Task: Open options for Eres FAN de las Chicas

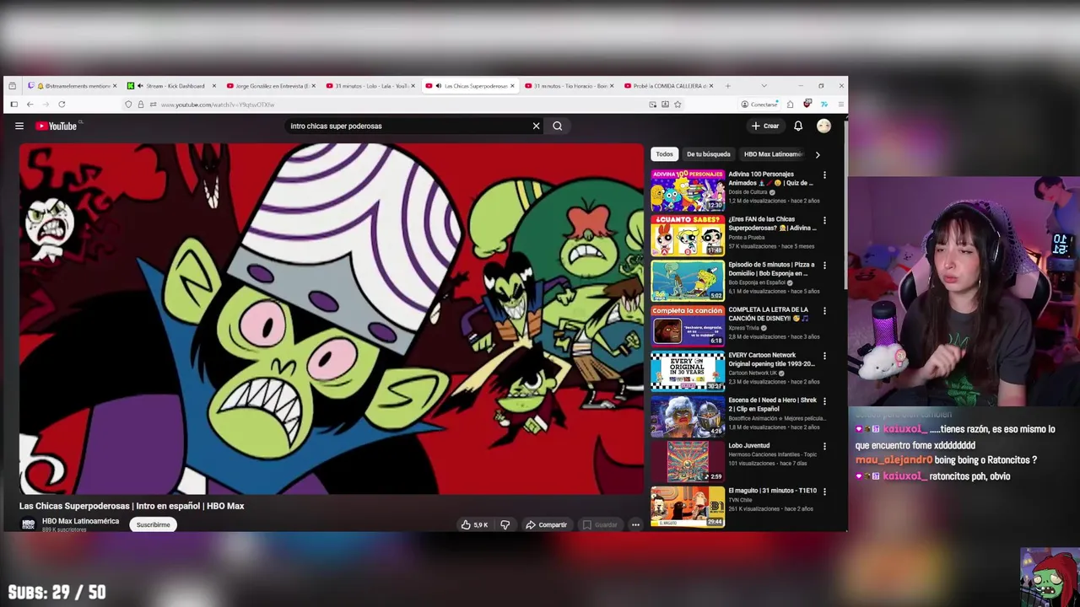Action: pyautogui.click(x=824, y=221)
